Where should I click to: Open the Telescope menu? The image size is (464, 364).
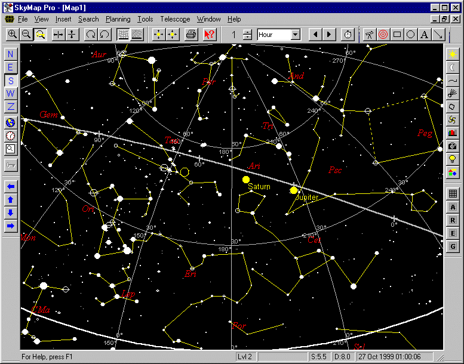pos(175,19)
